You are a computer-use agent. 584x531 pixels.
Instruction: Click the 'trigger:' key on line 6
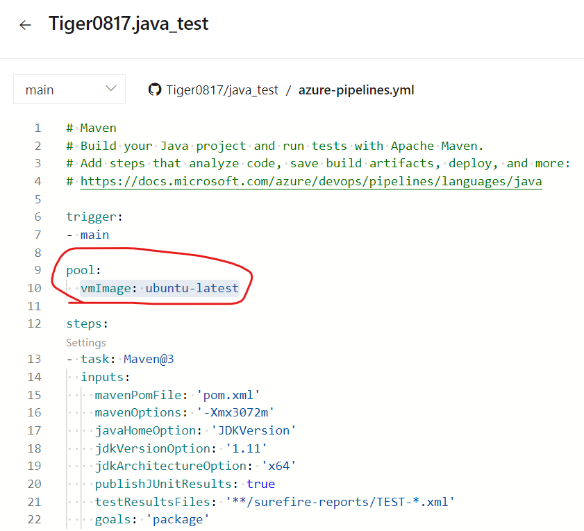click(x=94, y=217)
